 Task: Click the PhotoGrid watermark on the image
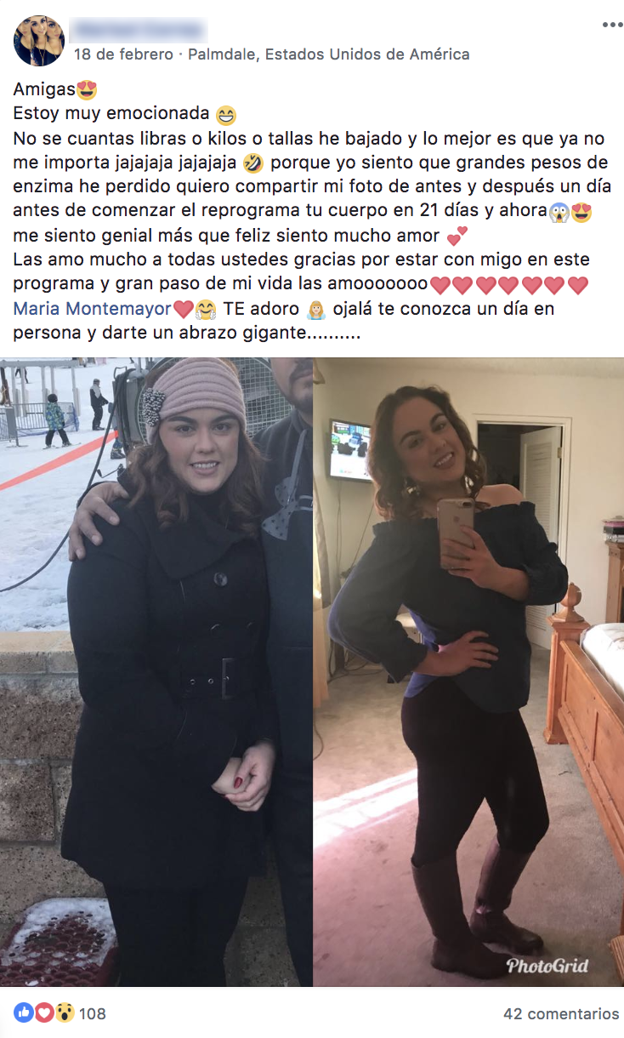coord(547,965)
